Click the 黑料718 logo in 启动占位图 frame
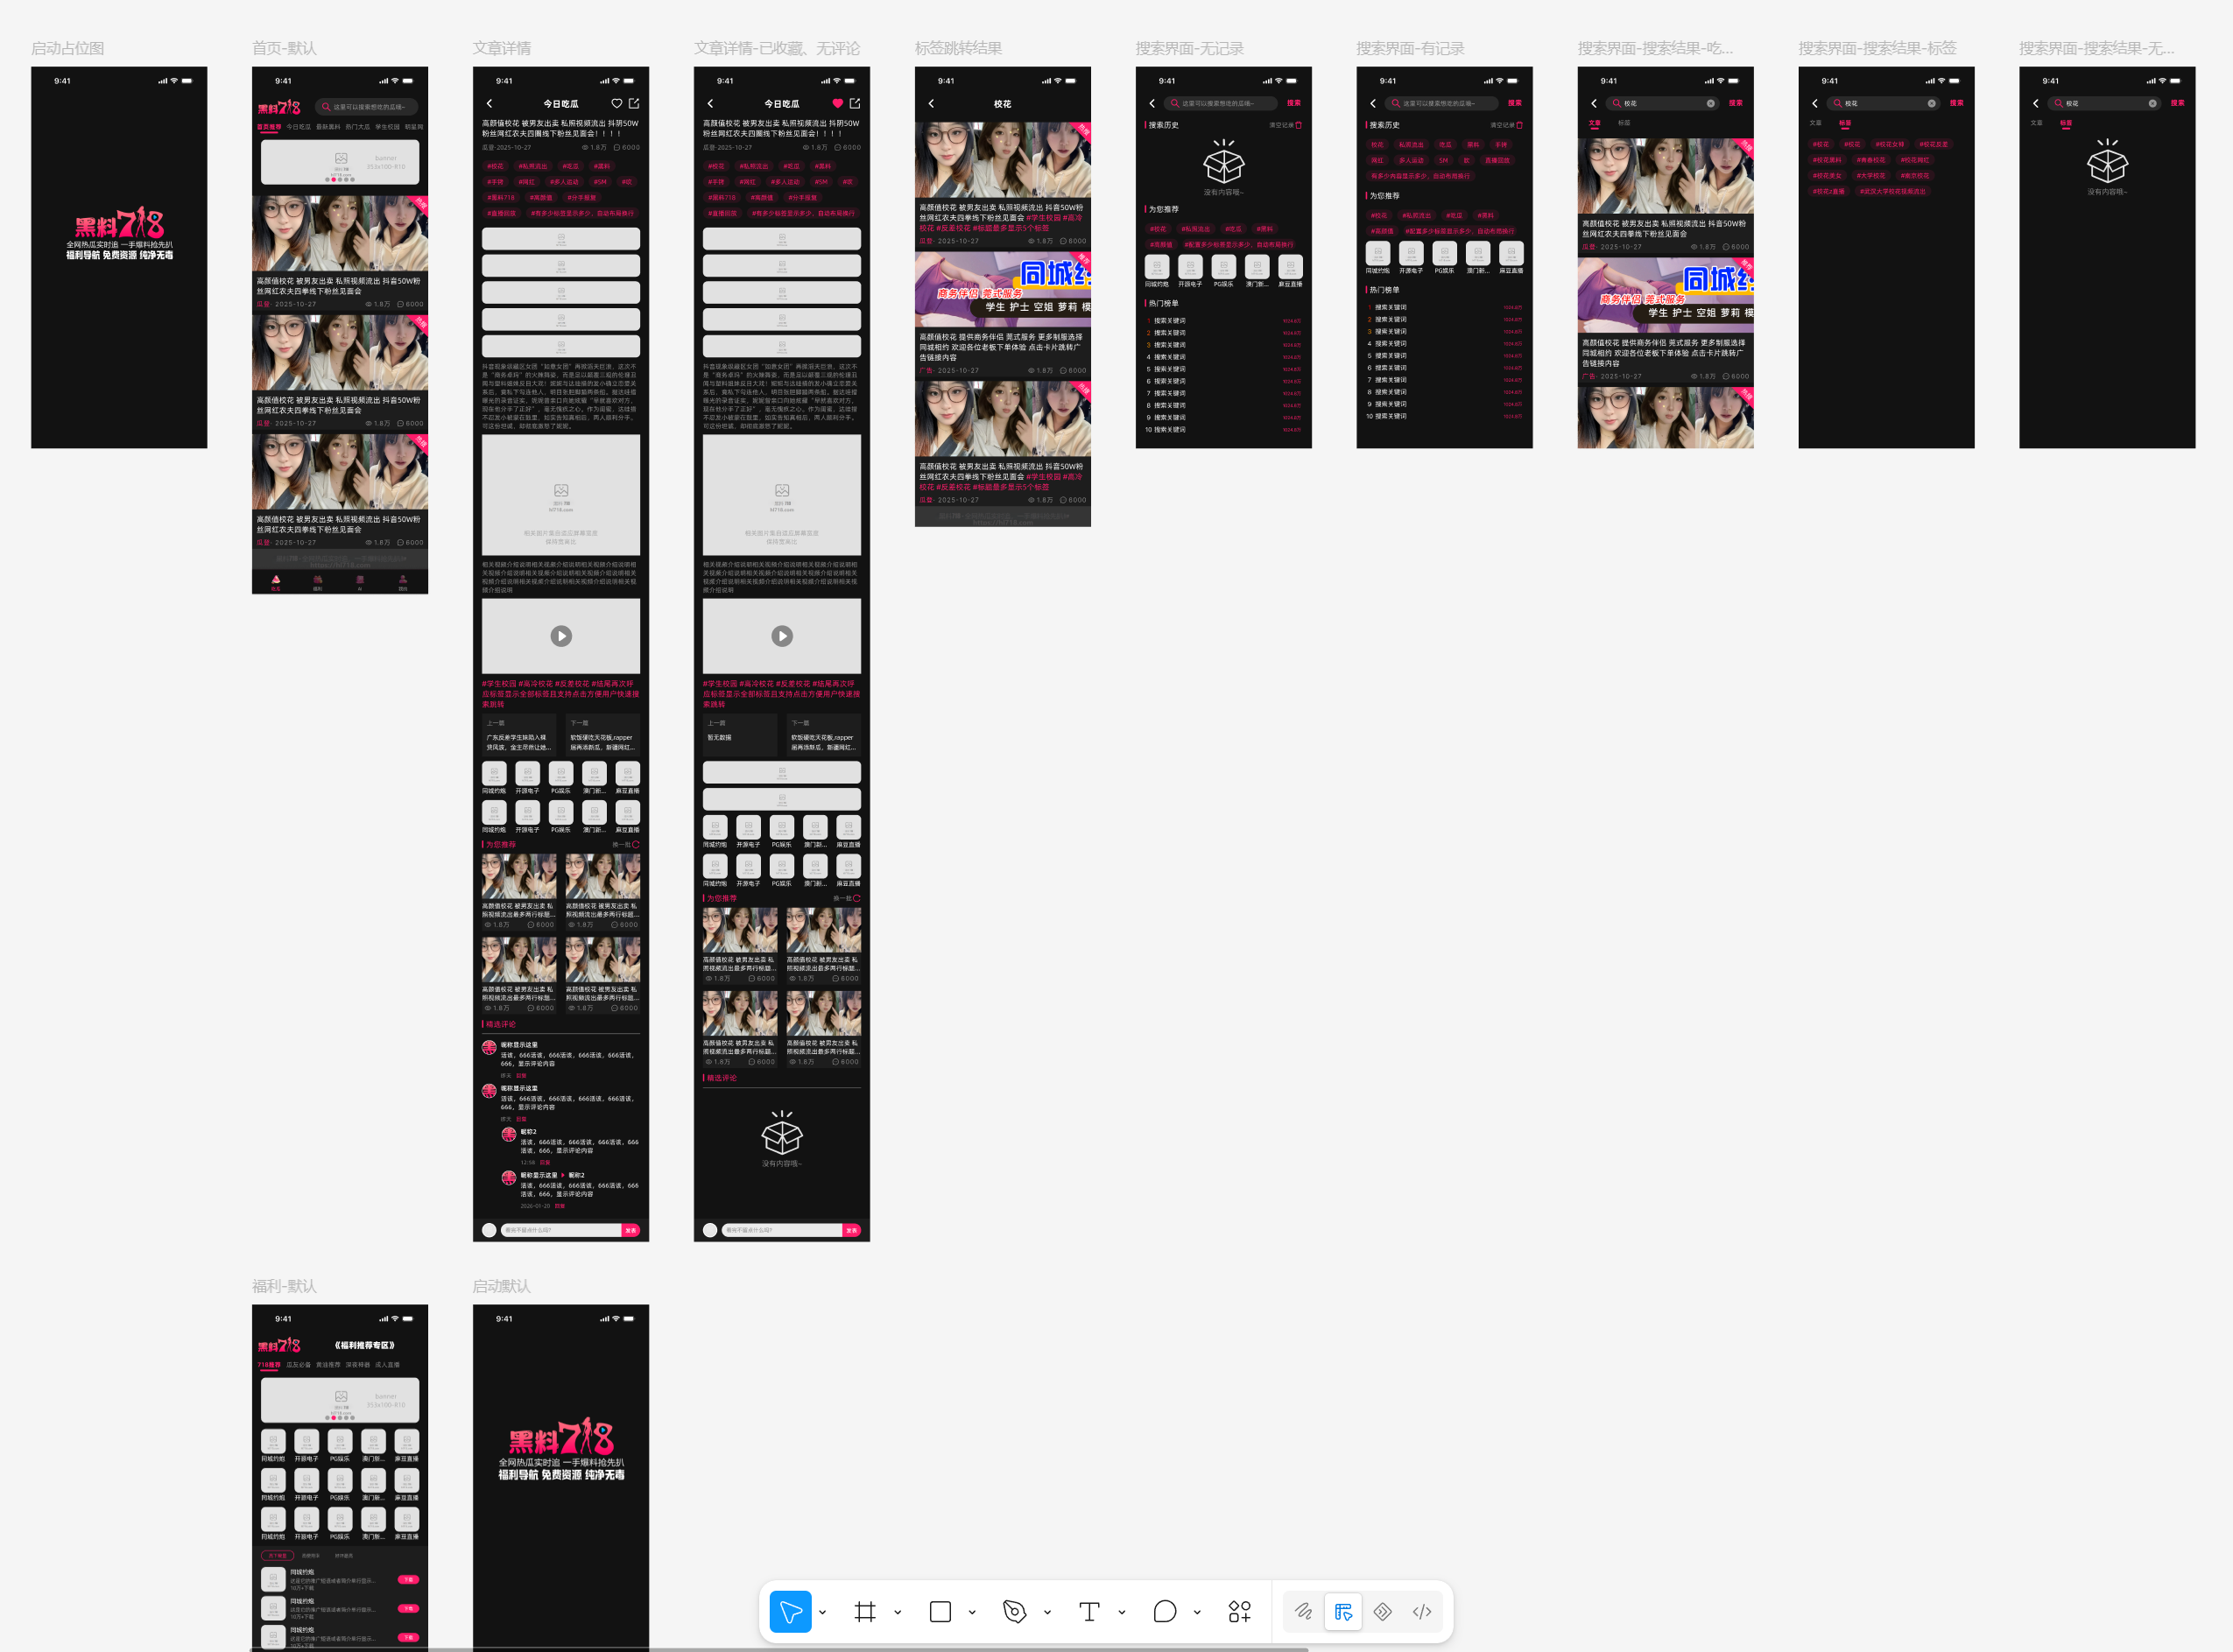2233x1652 pixels. point(119,223)
